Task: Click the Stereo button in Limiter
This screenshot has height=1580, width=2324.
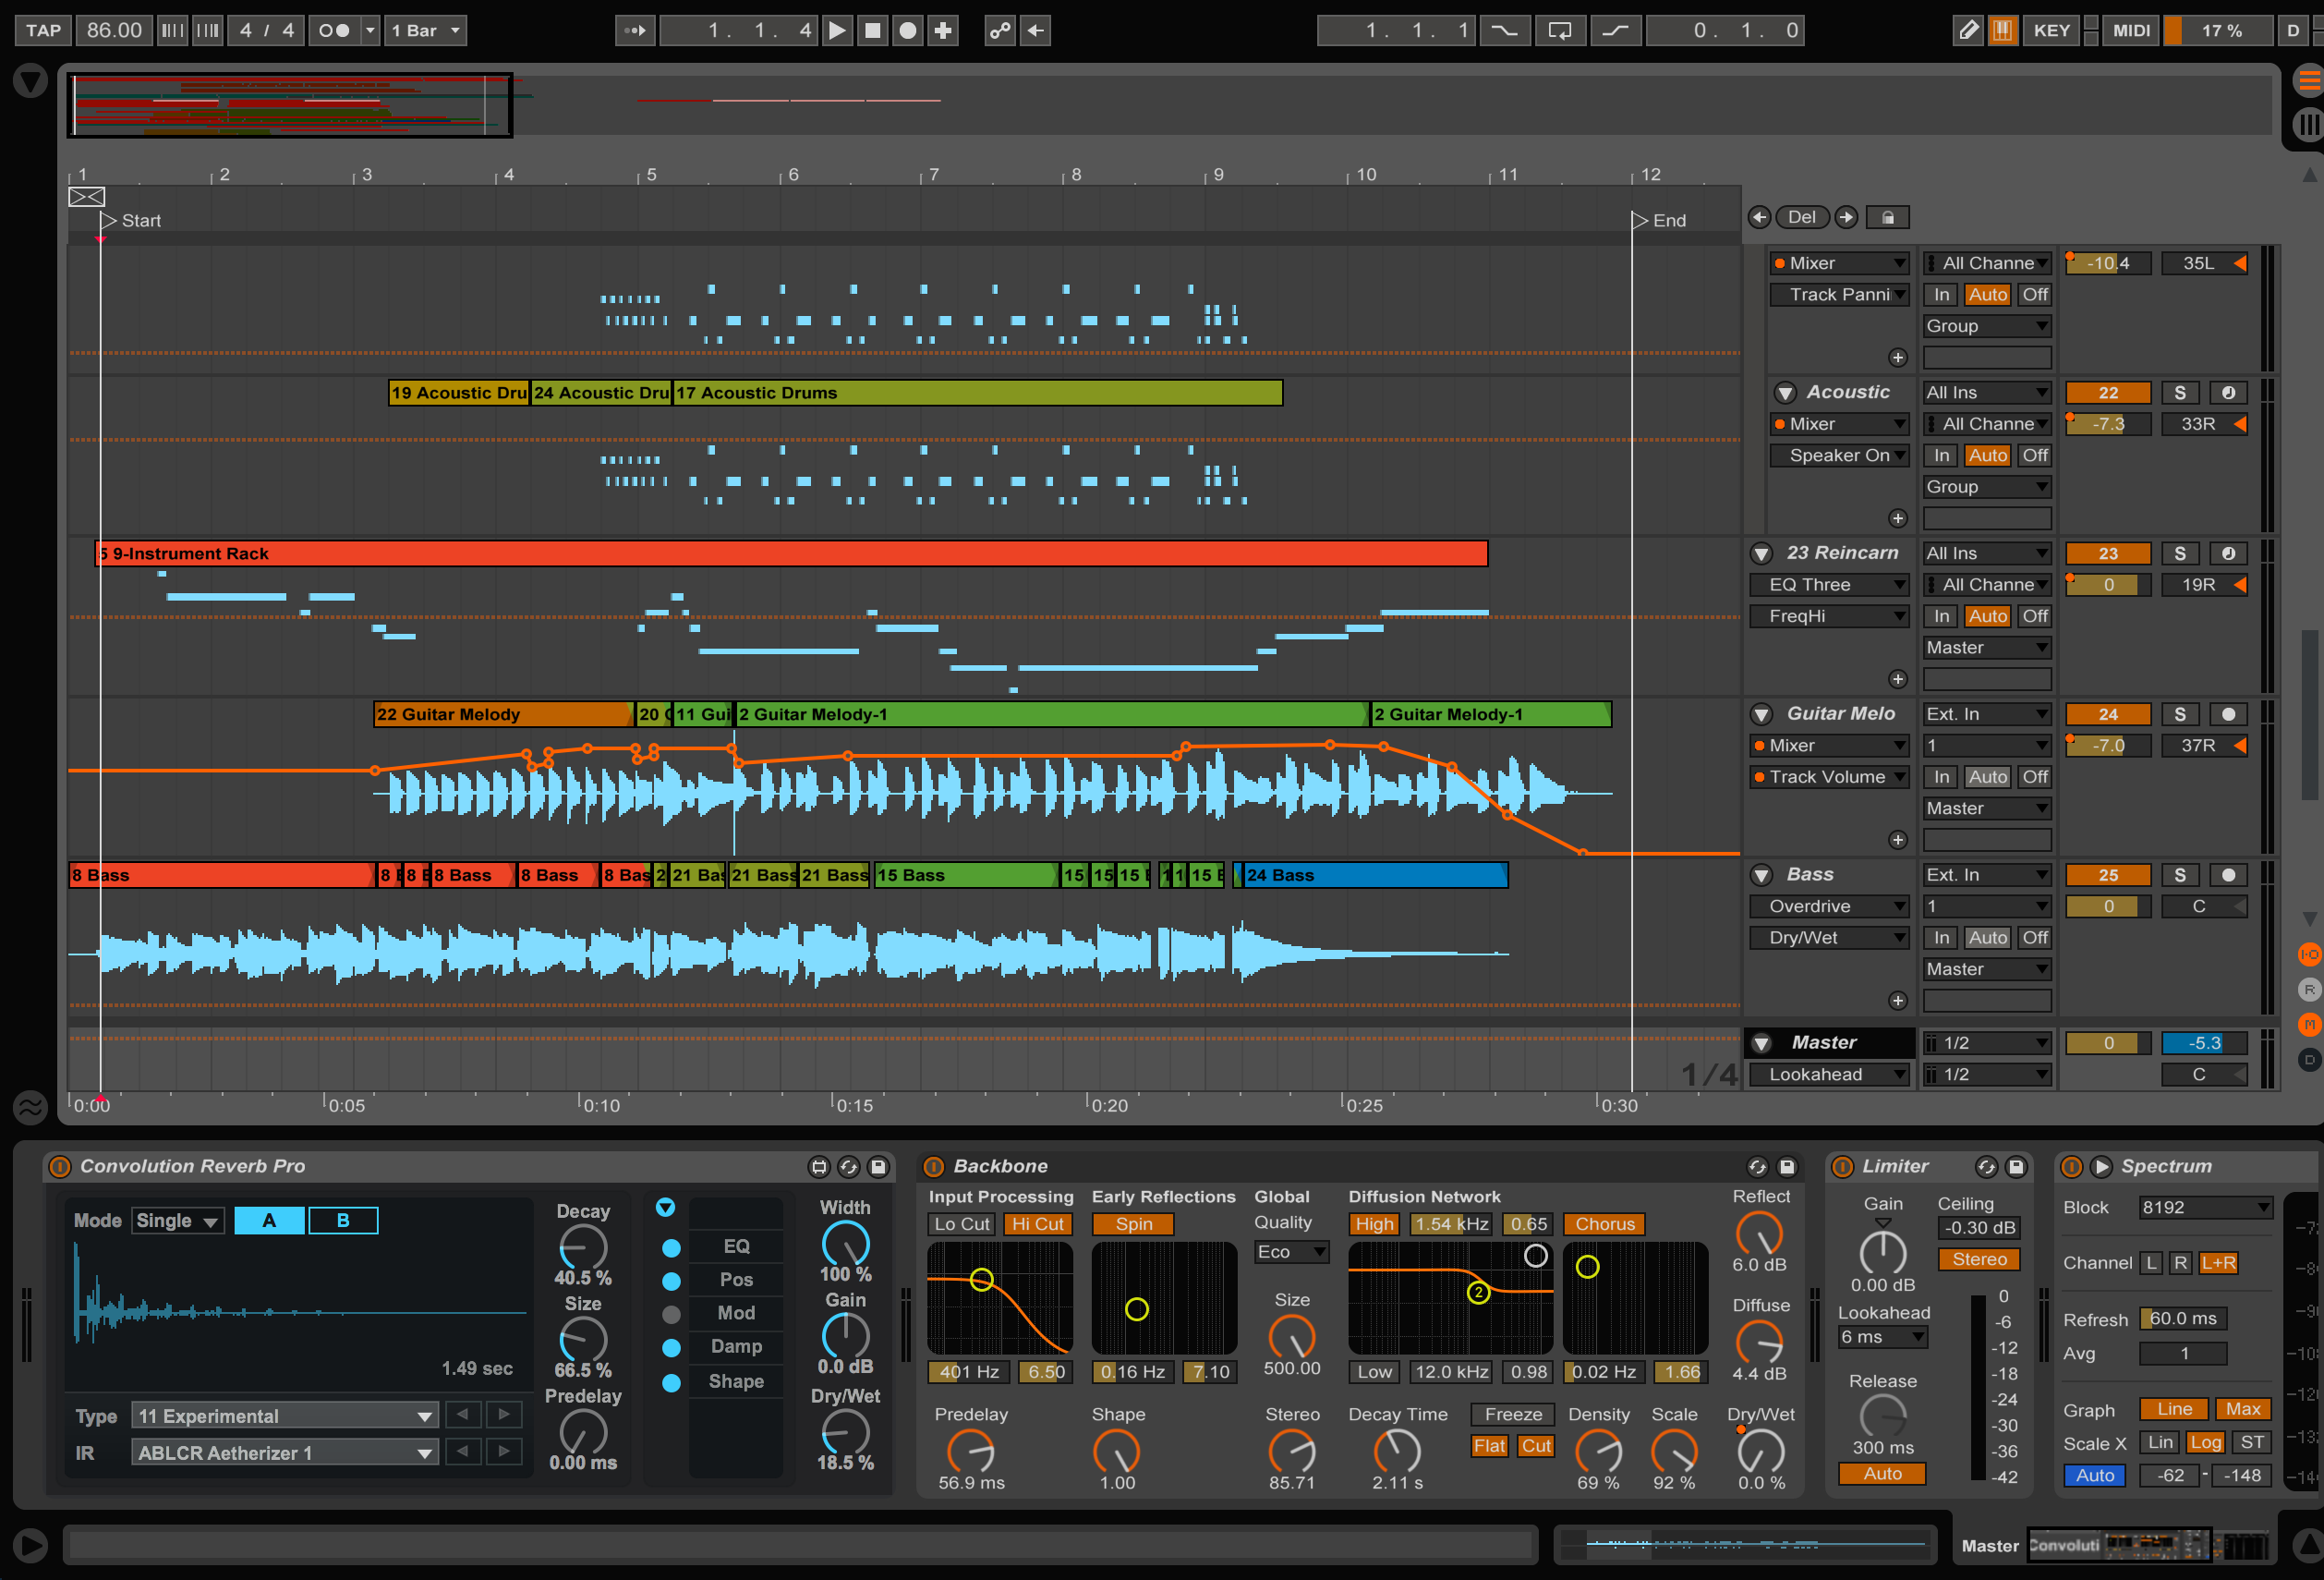Action: coord(1979,1259)
